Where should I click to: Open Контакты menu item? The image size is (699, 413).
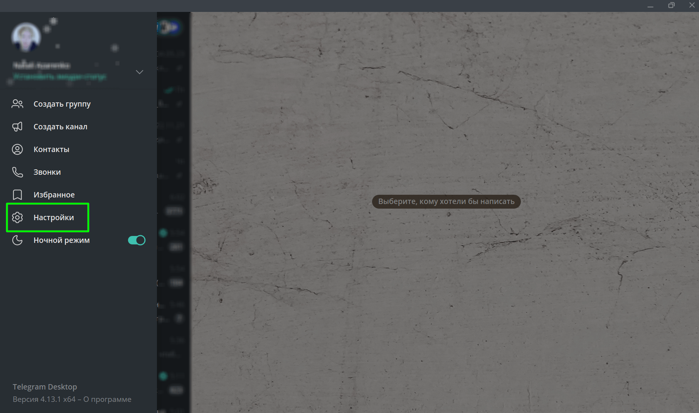point(78,149)
